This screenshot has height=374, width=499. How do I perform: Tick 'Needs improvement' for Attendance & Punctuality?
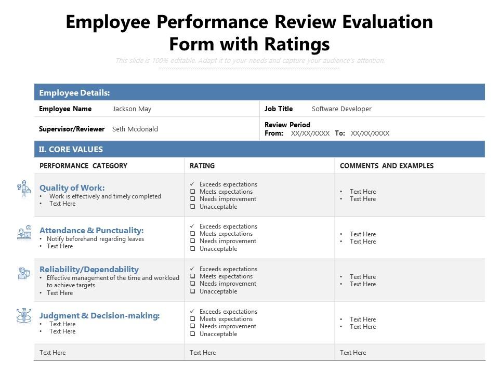coord(193,242)
